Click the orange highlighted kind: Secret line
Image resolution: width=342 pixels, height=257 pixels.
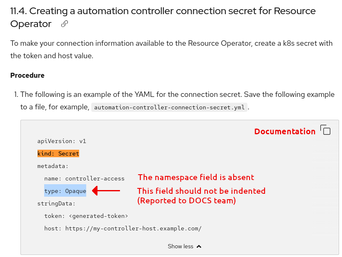pos(58,153)
